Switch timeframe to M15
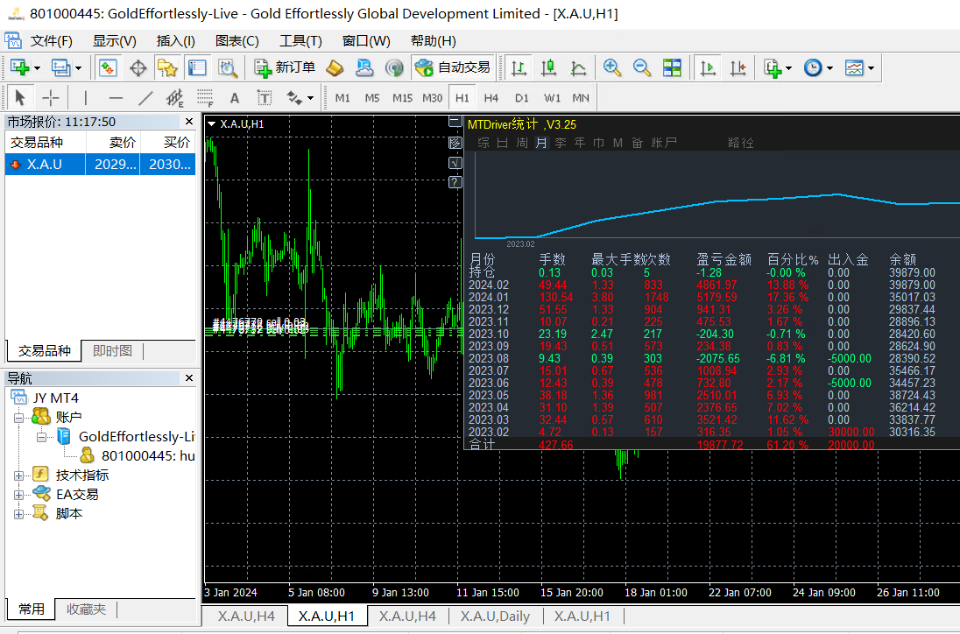The width and height of the screenshot is (960, 634). (x=402, y=98)
